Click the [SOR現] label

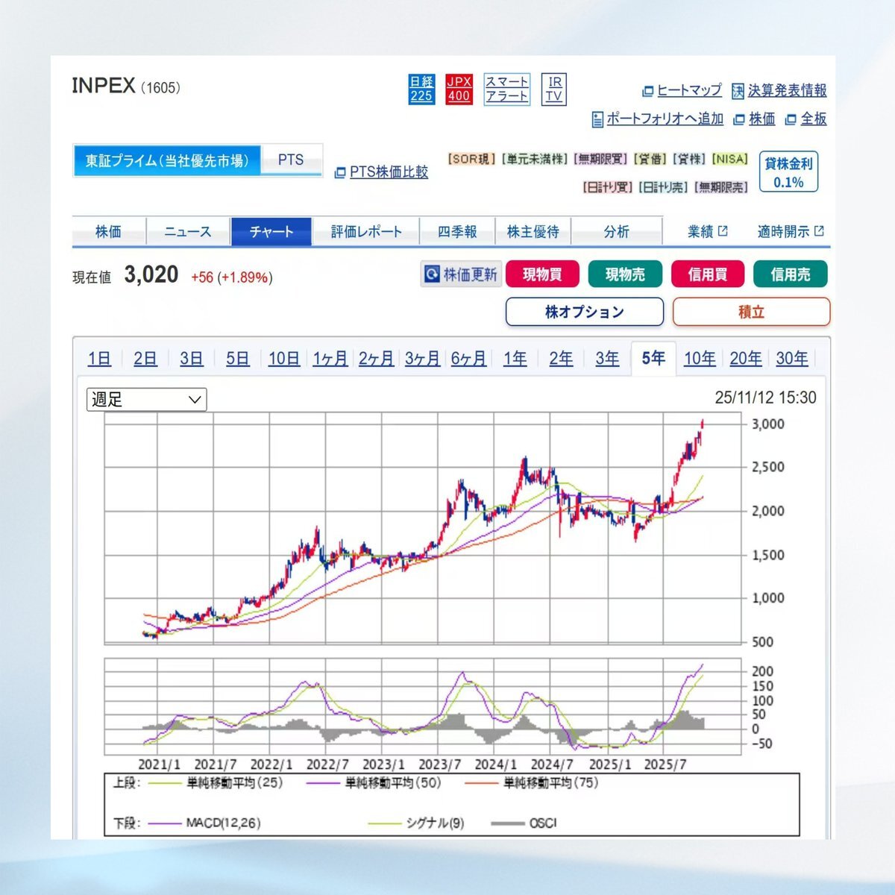pos(471,160)
